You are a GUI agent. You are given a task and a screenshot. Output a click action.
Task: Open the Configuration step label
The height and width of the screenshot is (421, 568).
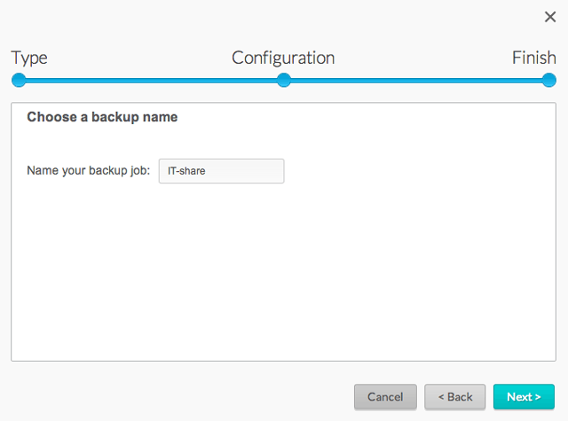point(283,58)
